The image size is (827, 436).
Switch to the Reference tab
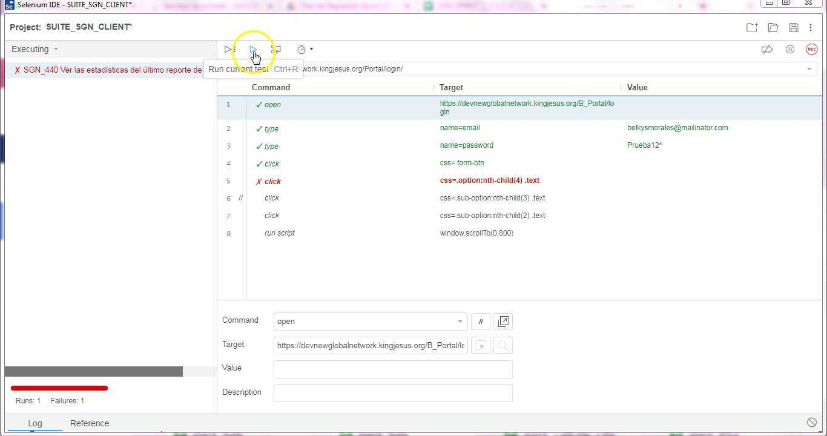(89, 423)
